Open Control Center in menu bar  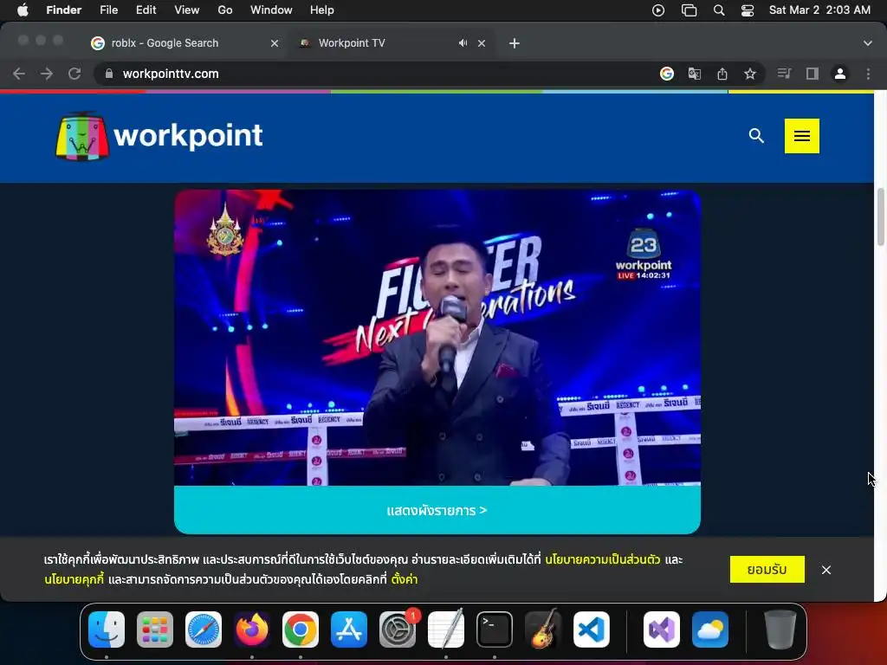[x=748, y=10]
